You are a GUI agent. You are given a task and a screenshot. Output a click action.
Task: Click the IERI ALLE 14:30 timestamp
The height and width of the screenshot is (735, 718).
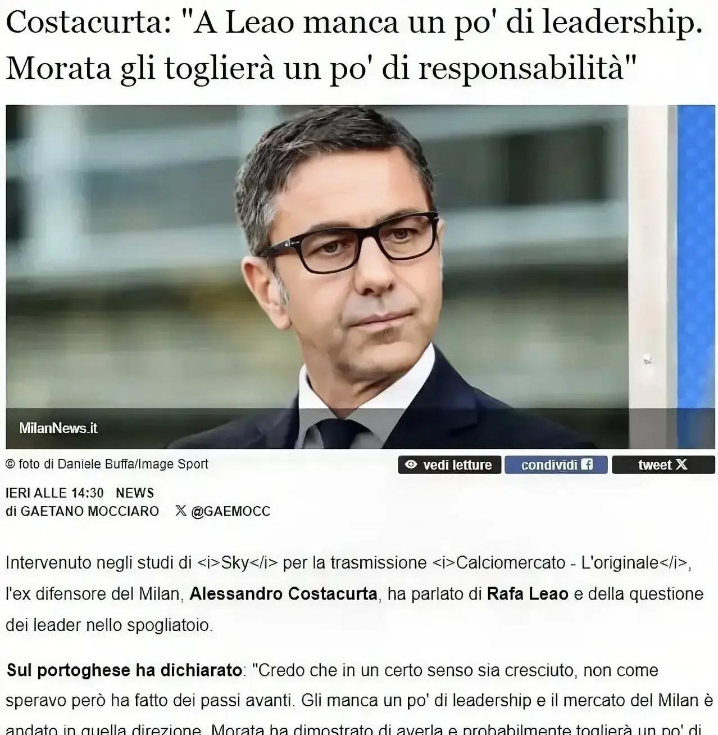pos(54,493)
